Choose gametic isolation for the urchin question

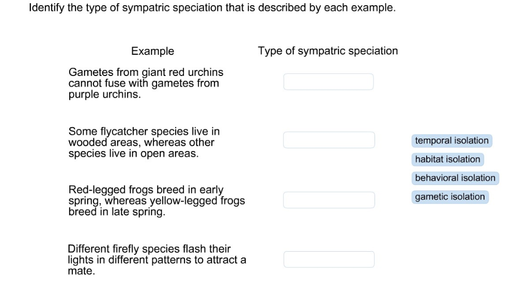[449, 196]
